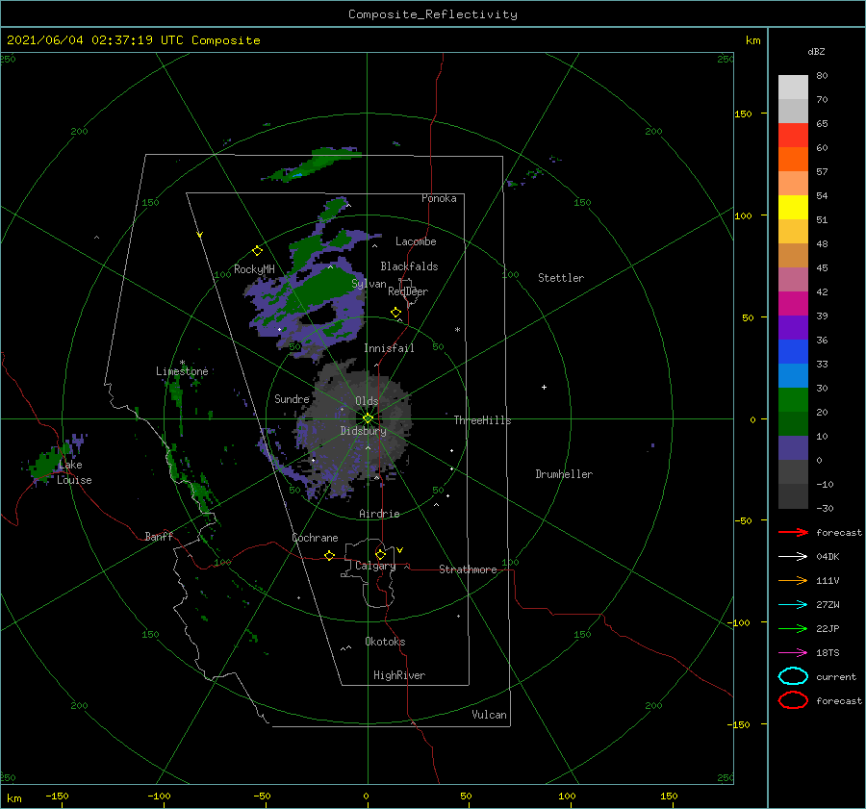Select the blue 33–36 dBZ swatch

click(793, 352)
